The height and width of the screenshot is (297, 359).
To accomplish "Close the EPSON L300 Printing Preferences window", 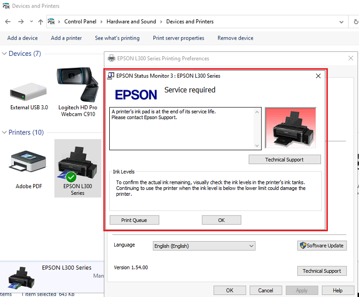I will 351,58.
